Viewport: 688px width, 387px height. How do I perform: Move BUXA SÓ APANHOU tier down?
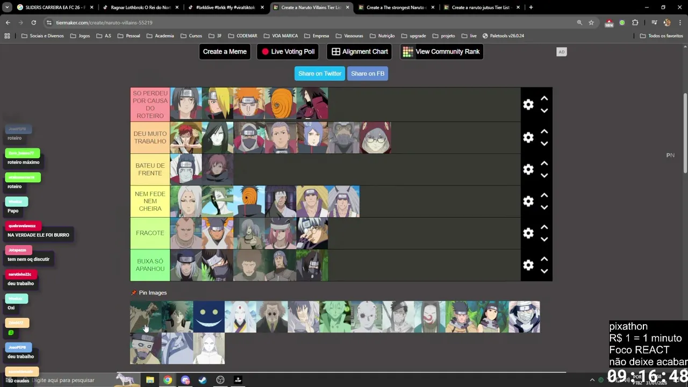point(544,271)
